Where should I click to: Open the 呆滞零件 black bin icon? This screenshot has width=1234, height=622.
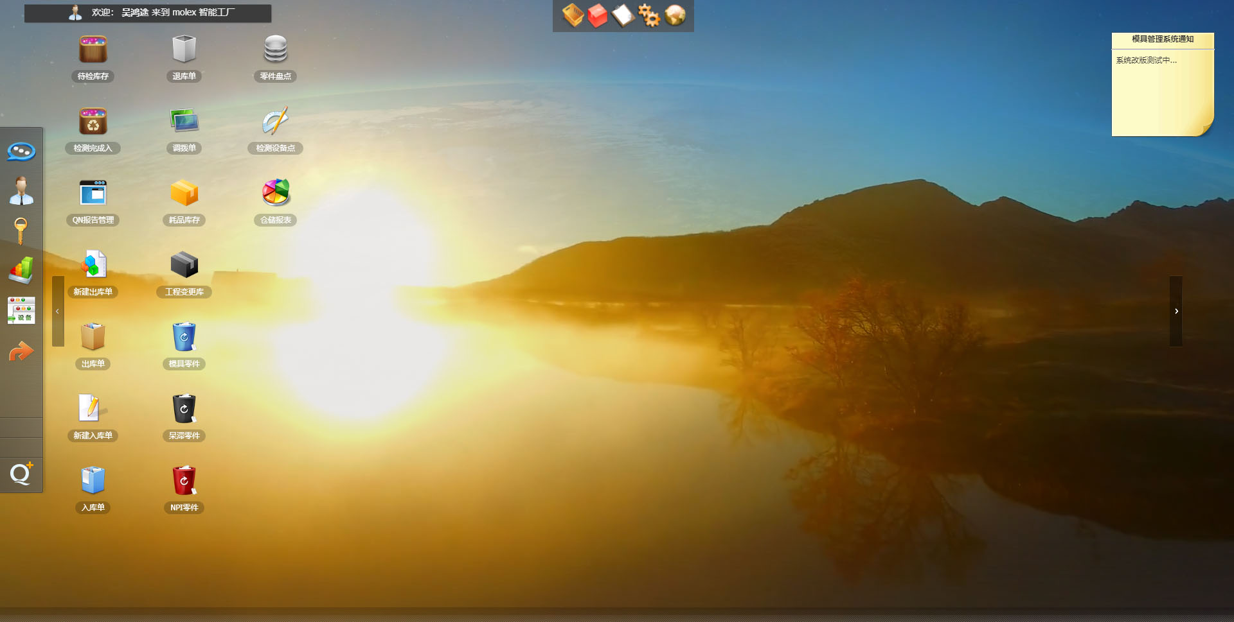coord(184,409)
